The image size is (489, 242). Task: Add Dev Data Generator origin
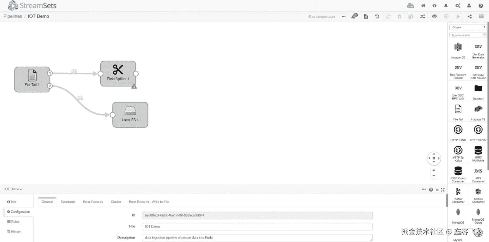pos(478,50)
